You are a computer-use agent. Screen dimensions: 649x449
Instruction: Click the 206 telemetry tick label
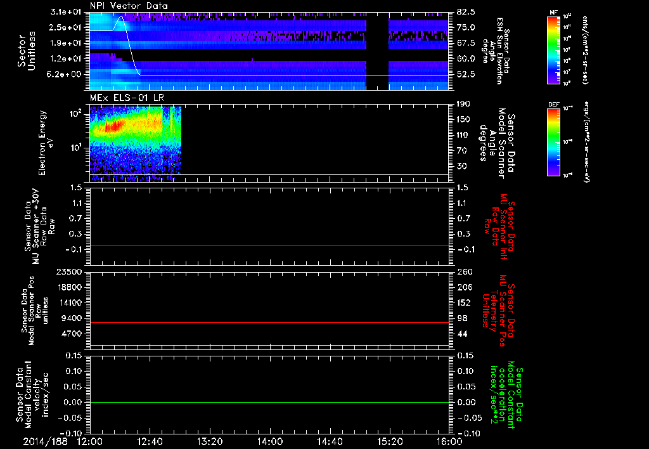click(464, 287)
